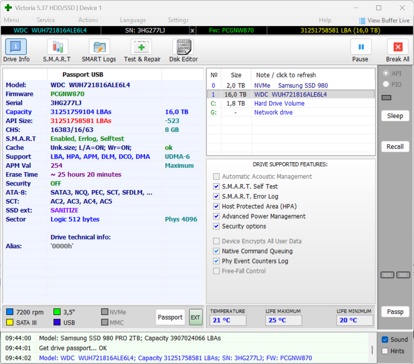Toggle the Sound checkbox
Viewport: 414px width, 364px height.
pos(385,339)
